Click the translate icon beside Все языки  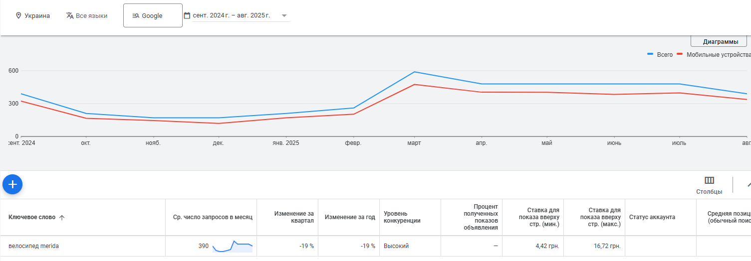point(70,15)
